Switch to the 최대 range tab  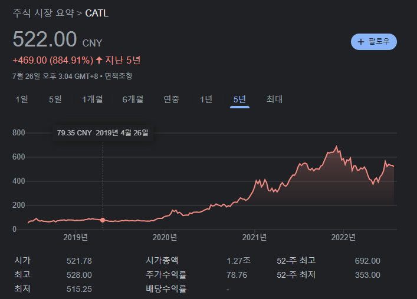[274, 99]
